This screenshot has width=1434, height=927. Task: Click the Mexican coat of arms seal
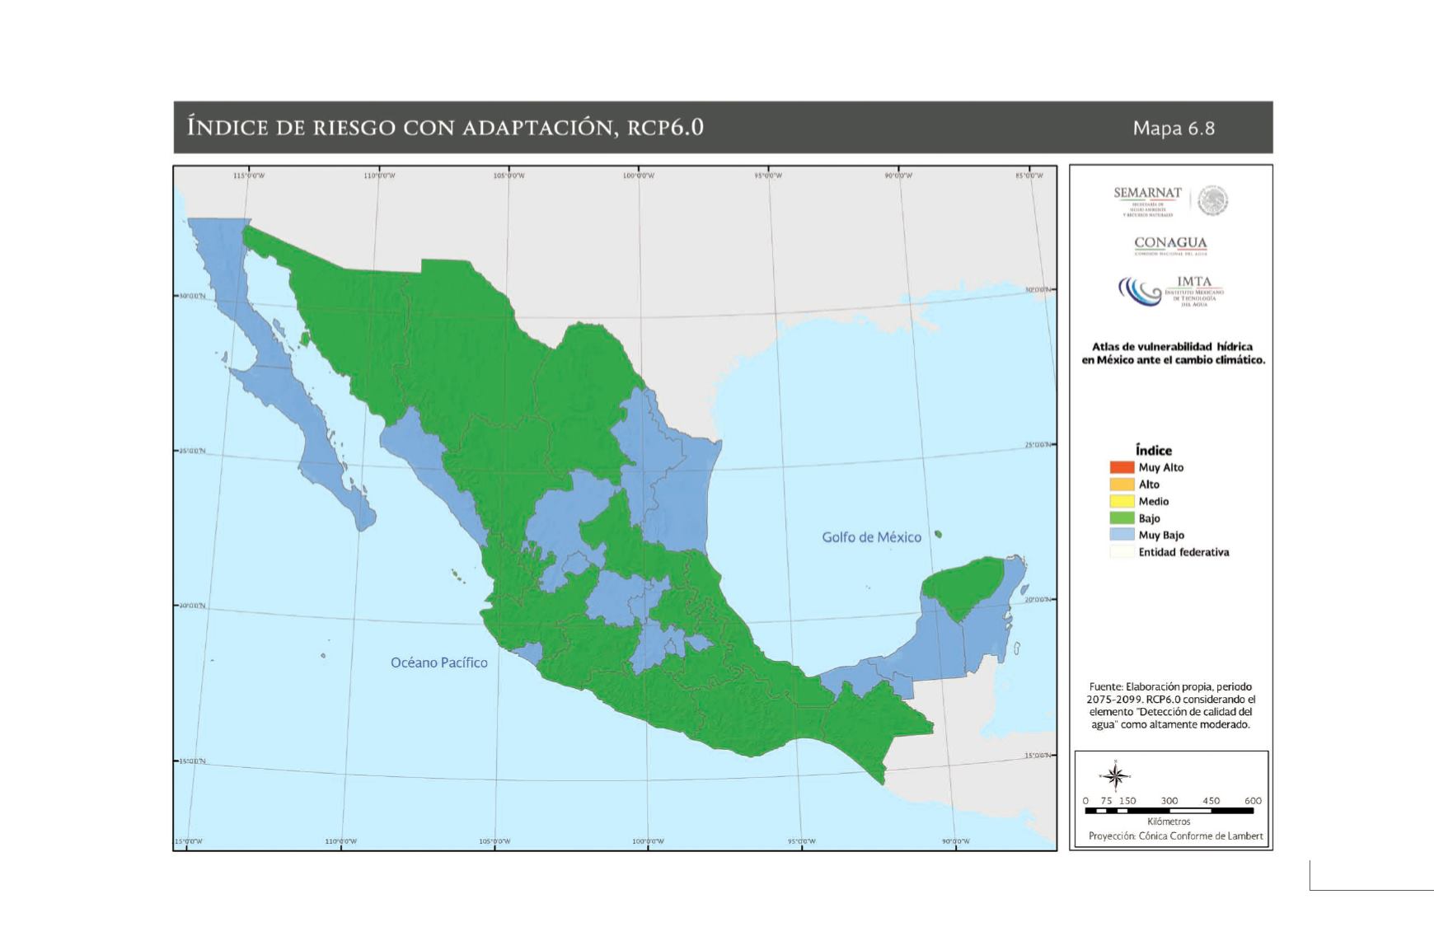click(x=1212, y=200)
